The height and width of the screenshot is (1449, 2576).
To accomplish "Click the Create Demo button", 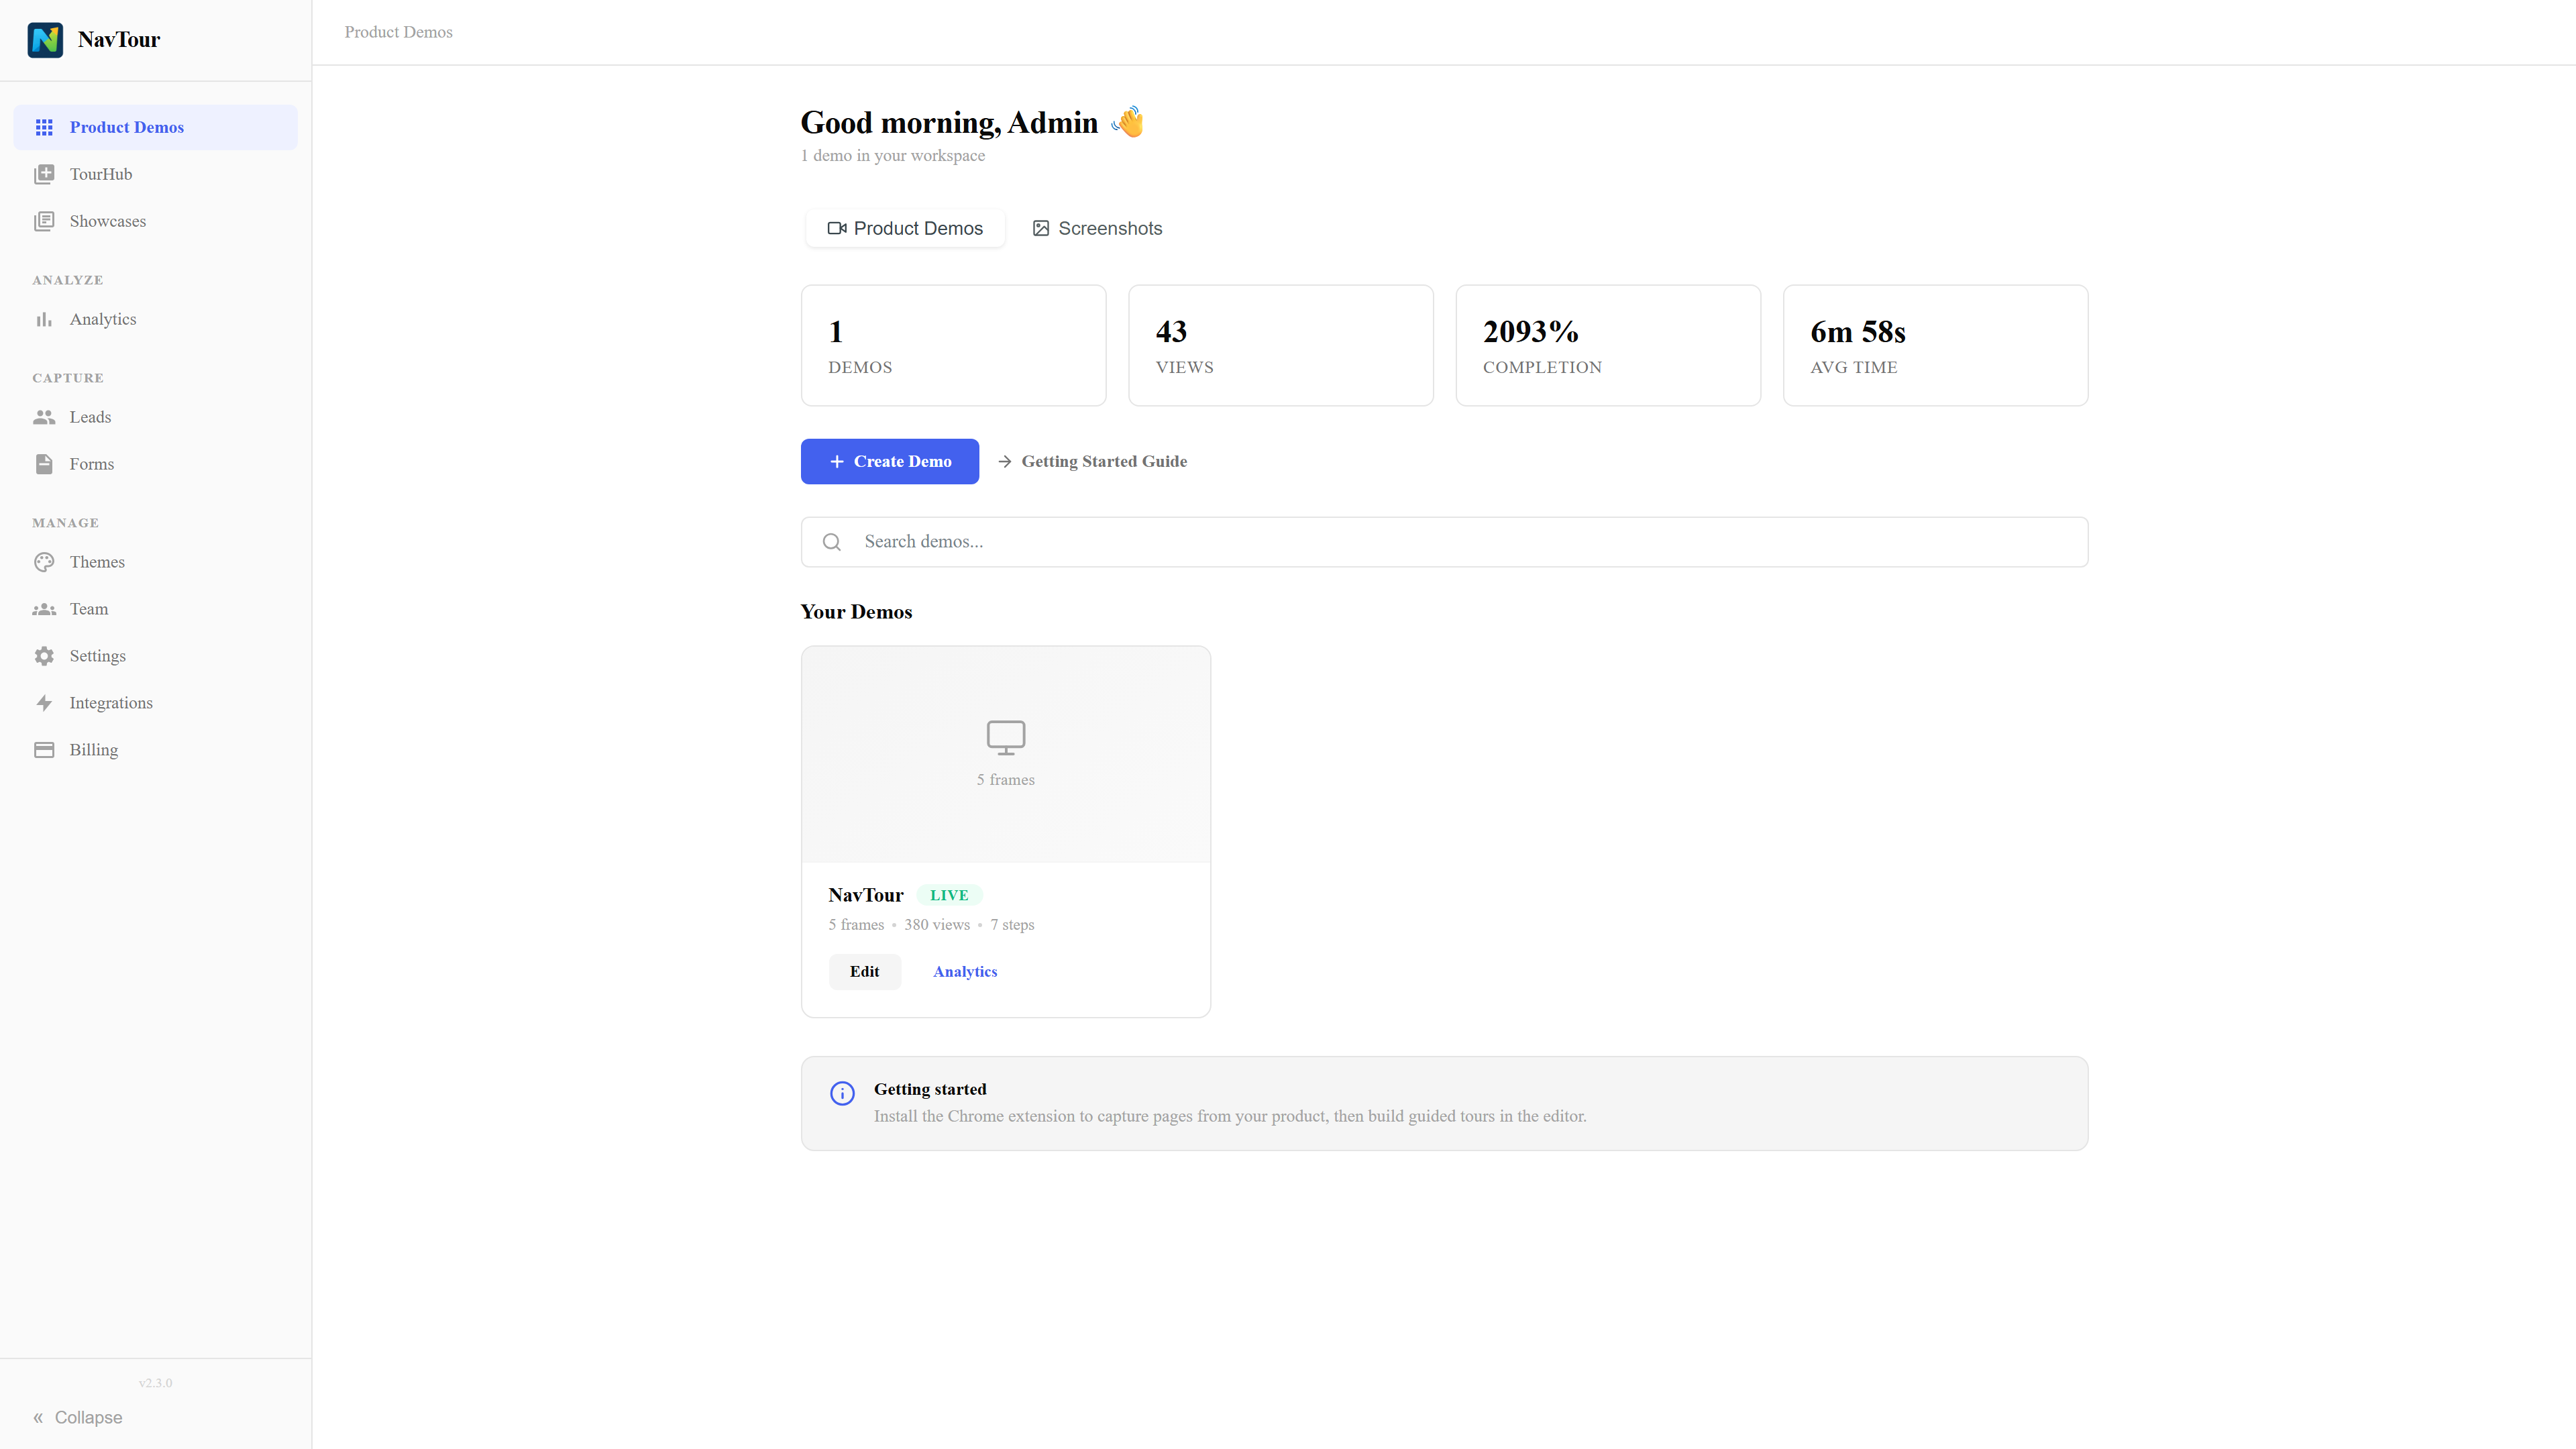I will [889, 461].
